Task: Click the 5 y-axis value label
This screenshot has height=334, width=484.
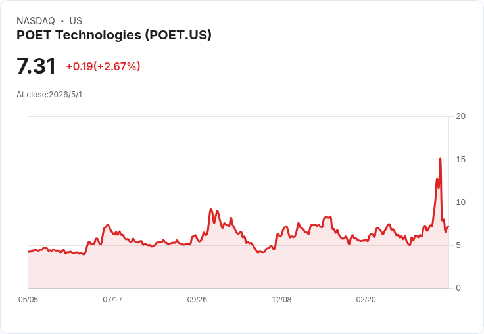Action: pyautogui.click(x=458, y=245)
